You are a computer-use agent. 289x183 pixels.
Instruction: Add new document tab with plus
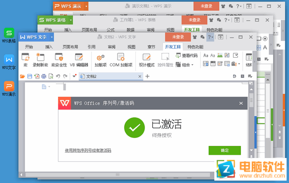point(147,76)
